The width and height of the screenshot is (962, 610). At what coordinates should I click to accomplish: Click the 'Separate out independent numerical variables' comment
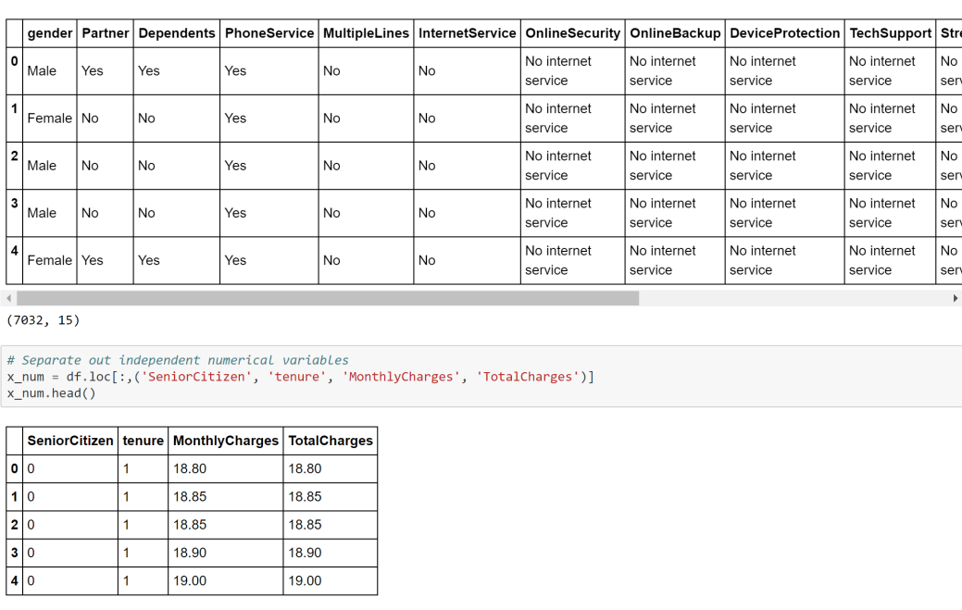178,360
